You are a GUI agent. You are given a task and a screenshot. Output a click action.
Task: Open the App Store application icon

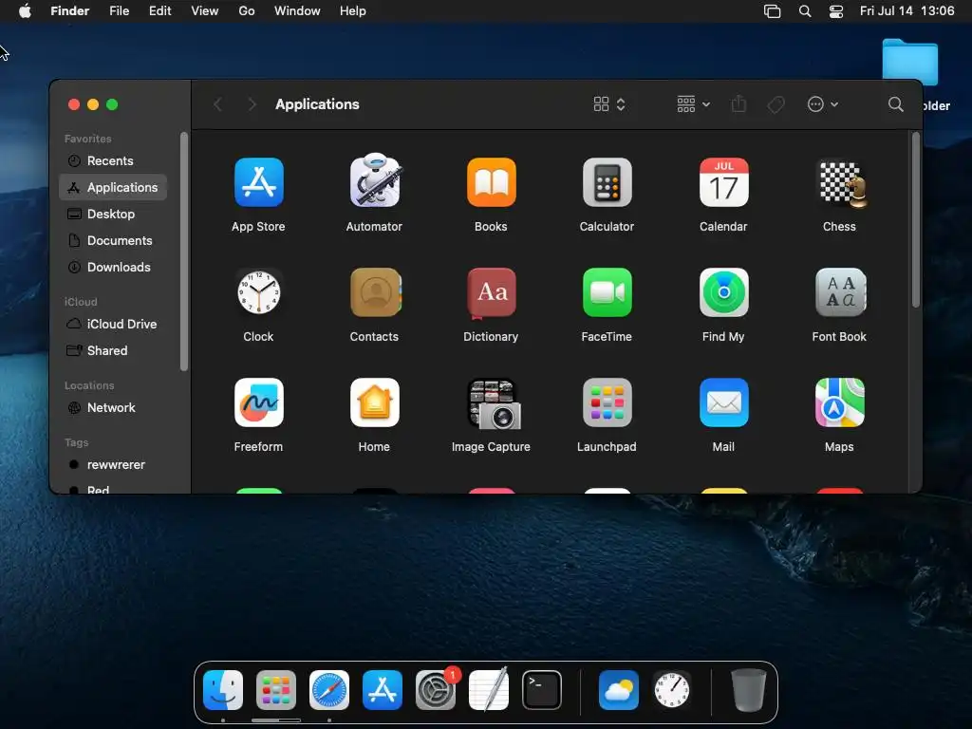click(x=258, y=182)
